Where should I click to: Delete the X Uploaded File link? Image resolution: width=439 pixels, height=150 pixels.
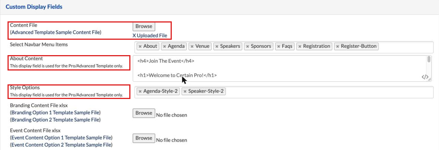coord(150,36)
